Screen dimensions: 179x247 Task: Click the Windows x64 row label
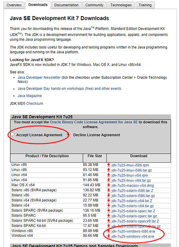[22, 236]
